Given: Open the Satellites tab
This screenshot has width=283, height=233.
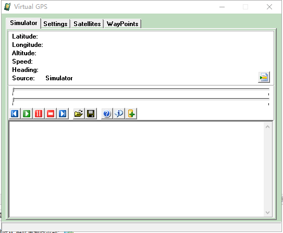Looking at the screenshot, I should point(87,24).
